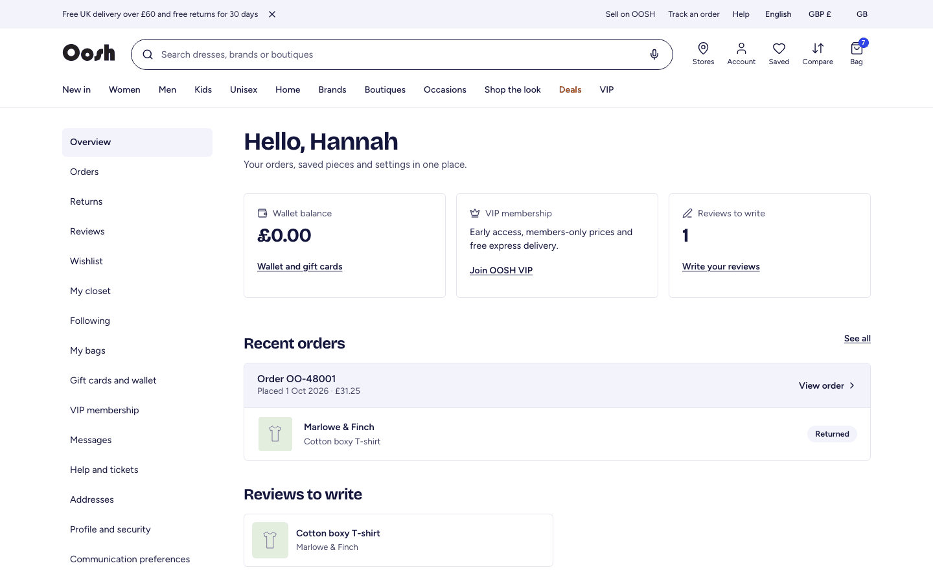This screenshot has height=583, width=933.
Task: Open the Stores locator icon
Action: coord(703,54)
